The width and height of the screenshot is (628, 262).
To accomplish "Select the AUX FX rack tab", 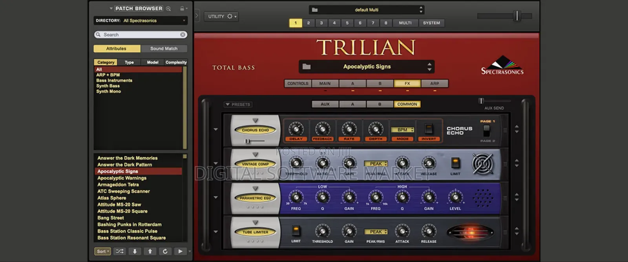I will click(x=325, y=104).
